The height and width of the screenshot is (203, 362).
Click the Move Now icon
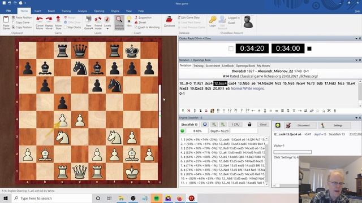[x=58, y=19]
